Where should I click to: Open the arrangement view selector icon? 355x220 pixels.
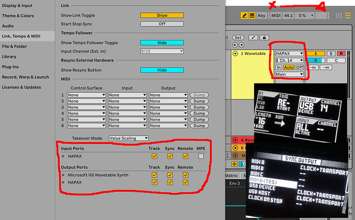[347, 16]
